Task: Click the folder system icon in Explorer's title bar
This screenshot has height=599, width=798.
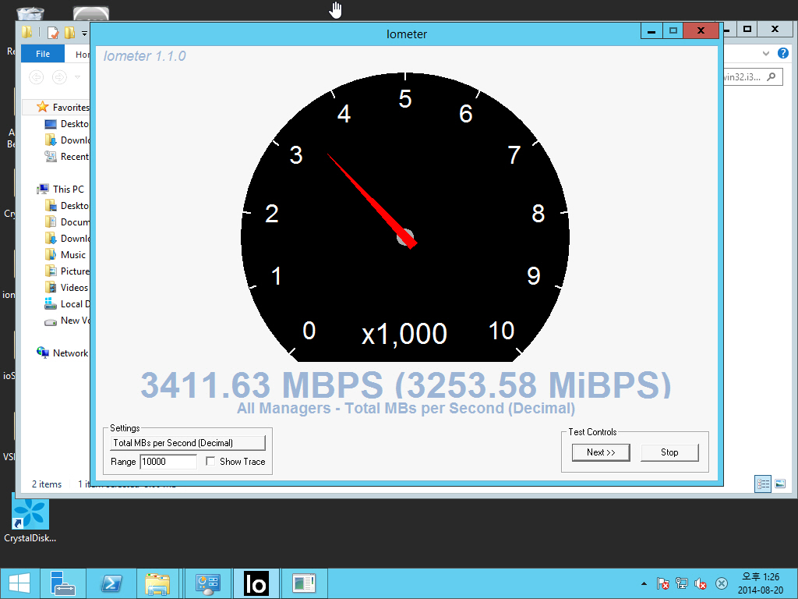Action: pos(27,33)
